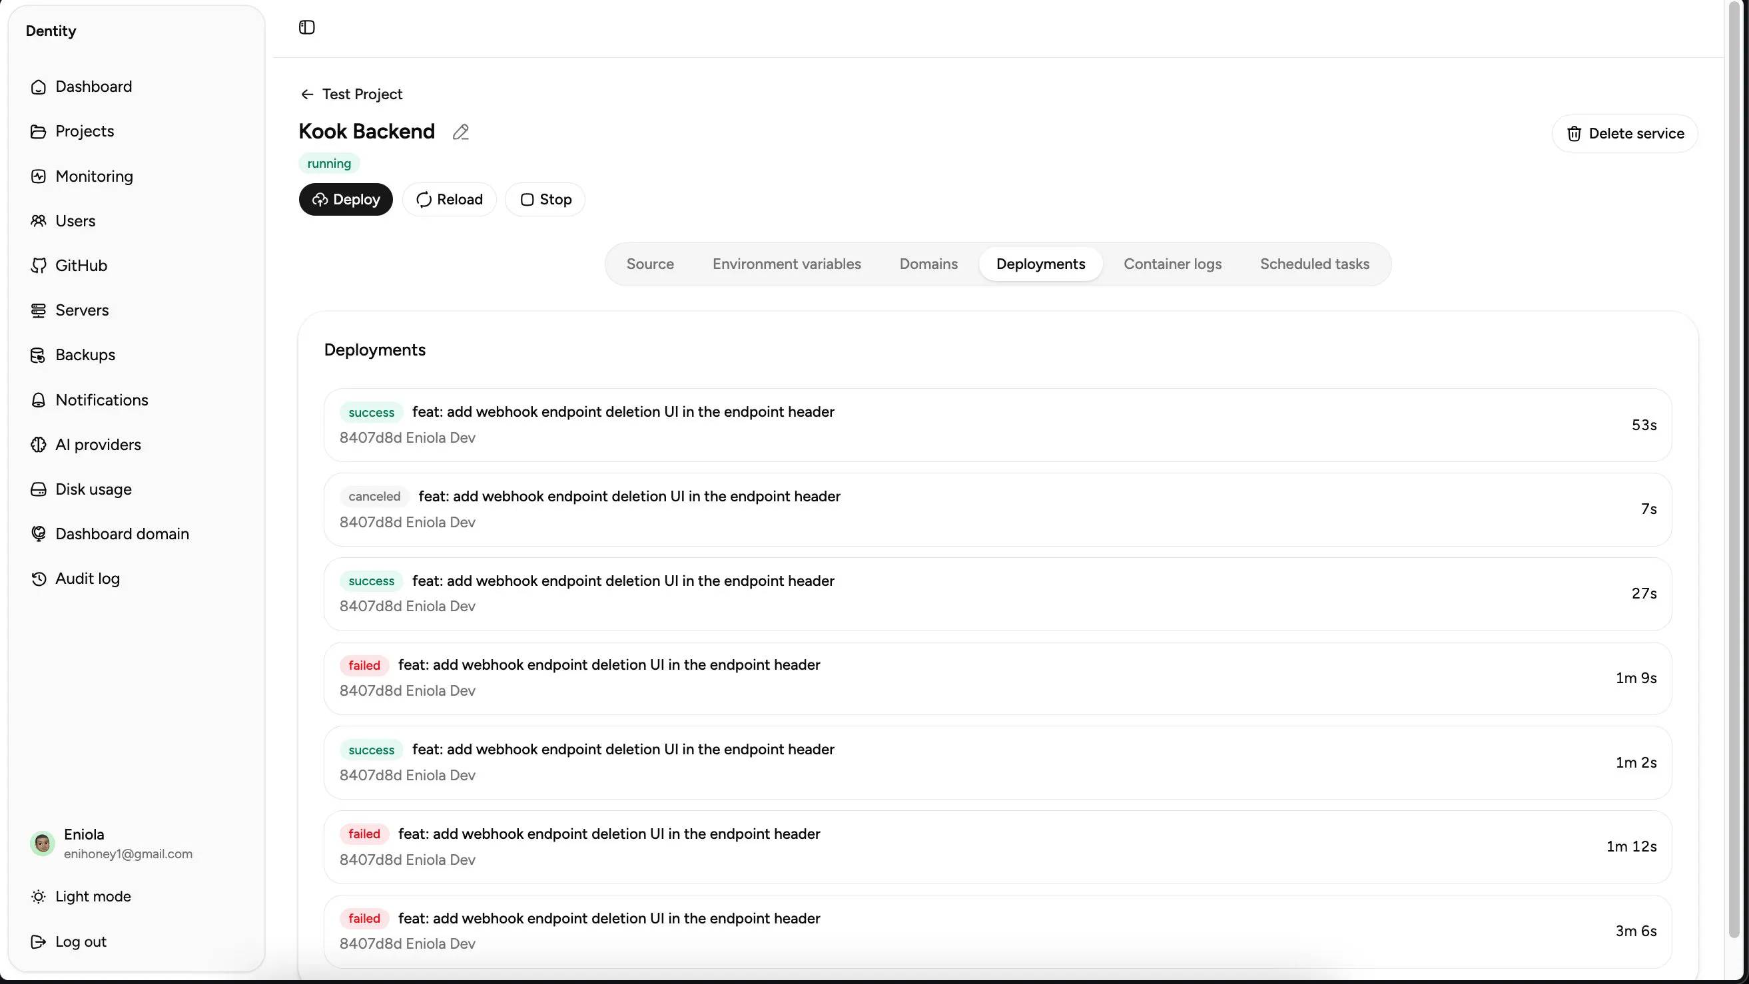
Task: Open the failed deployment lasting 1m 12s
Action: (998, 847)
